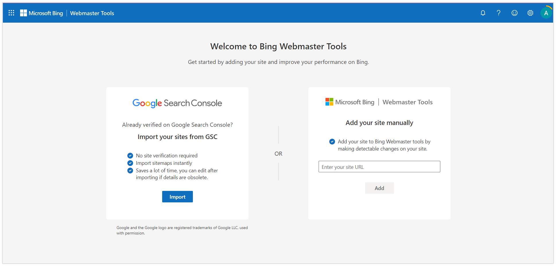Focus the 'Enter your site URL' field

pos(379,167)
